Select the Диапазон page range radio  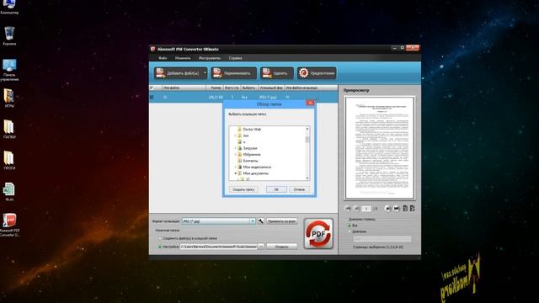[350, 231]
